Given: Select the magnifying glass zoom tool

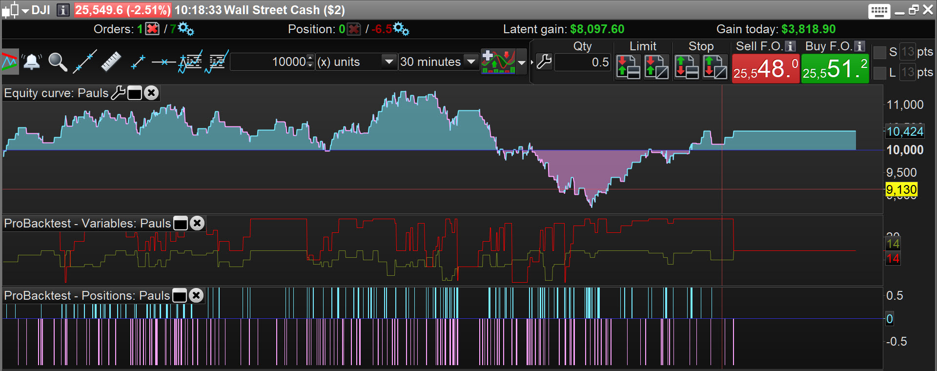Looking at the screenshot, I should tap(58, 62).
